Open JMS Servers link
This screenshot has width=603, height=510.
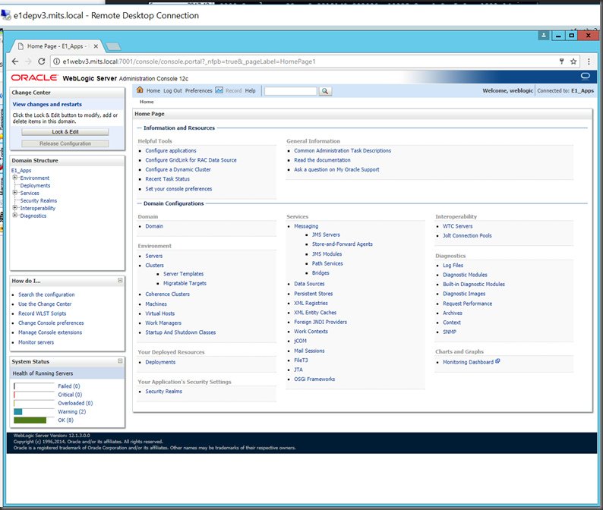[326, 235]
